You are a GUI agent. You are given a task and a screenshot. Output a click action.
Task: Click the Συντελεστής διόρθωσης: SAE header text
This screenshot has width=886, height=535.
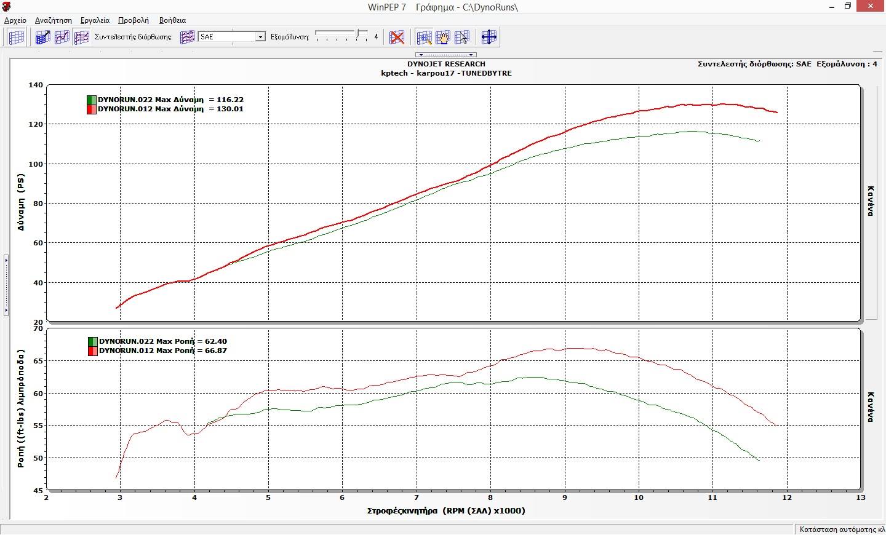coord(754,64)
